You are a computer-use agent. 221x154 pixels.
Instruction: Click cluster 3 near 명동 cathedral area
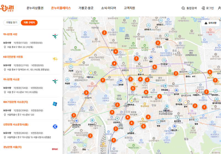[148, 117]
